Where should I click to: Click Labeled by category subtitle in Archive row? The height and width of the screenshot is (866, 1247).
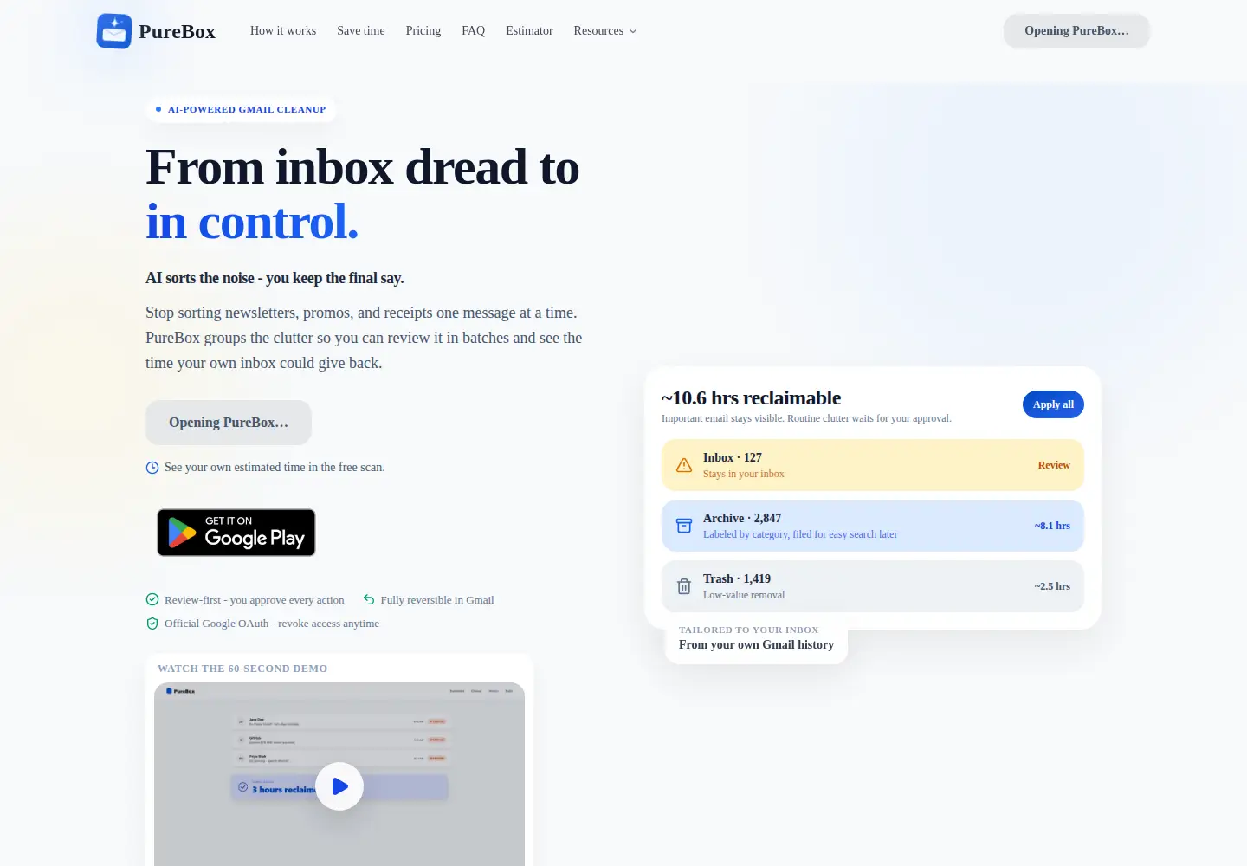(x=800, y=534)
